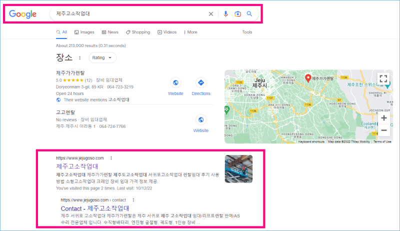Open the 제주가렌탈 place listing
Viewport: 400px width, 231px height.
(70, 73)
